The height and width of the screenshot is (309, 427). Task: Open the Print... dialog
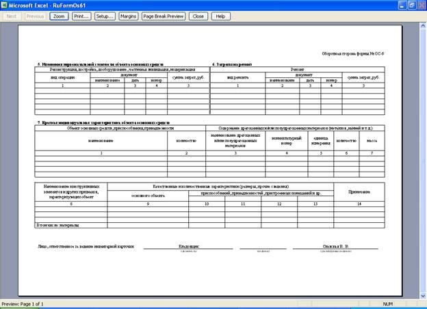[x=81, y=16]
